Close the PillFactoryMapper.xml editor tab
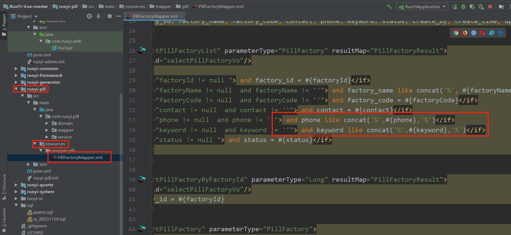This screenshot has height=235, width=511. coord(181,16)
